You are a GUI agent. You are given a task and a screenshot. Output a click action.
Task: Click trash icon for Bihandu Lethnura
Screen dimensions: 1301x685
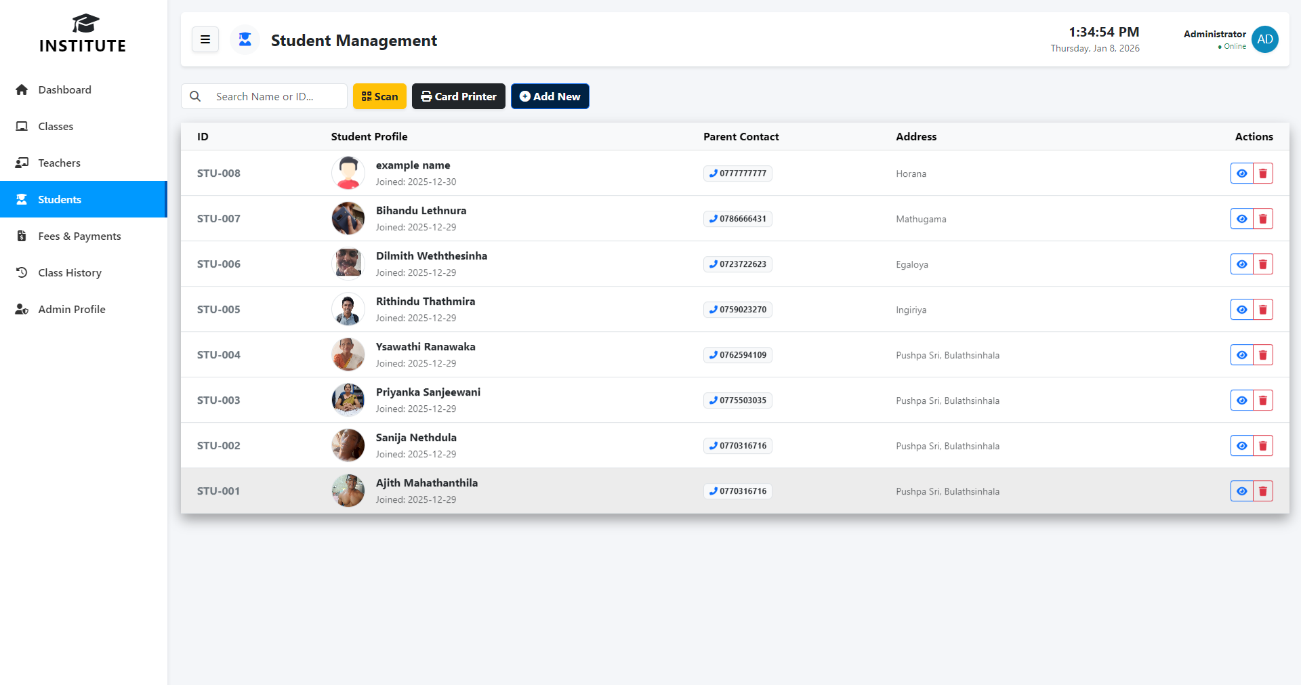click(x=1262, y=219)
